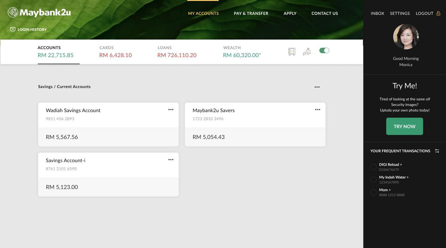Viewport: 446px width, 248px height.
Task: Switch to the Cards summary tab
Action: click(x=116, y=52)
